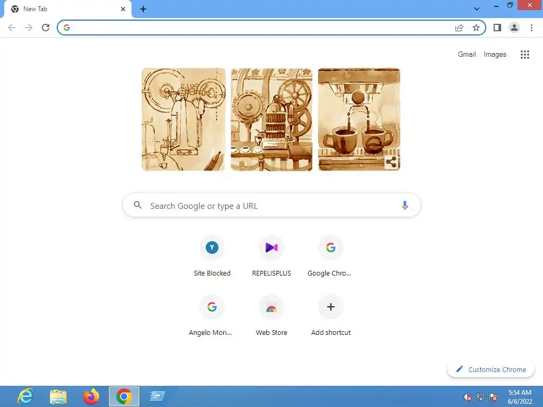543x407 pixels.
Task: Close the New Tab tab
Action: (123, 9)
